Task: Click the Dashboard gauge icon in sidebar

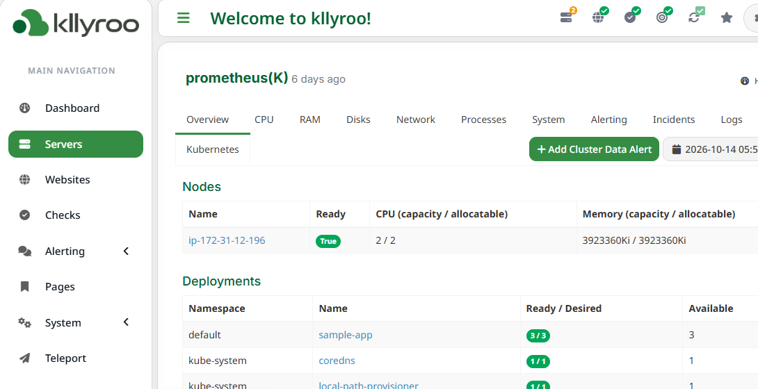Action: click(x=24, y=108)
